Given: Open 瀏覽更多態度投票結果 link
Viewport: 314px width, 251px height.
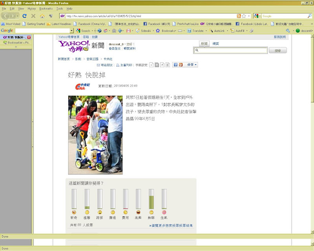Looking at the screenshot, I should coord(171,226).
